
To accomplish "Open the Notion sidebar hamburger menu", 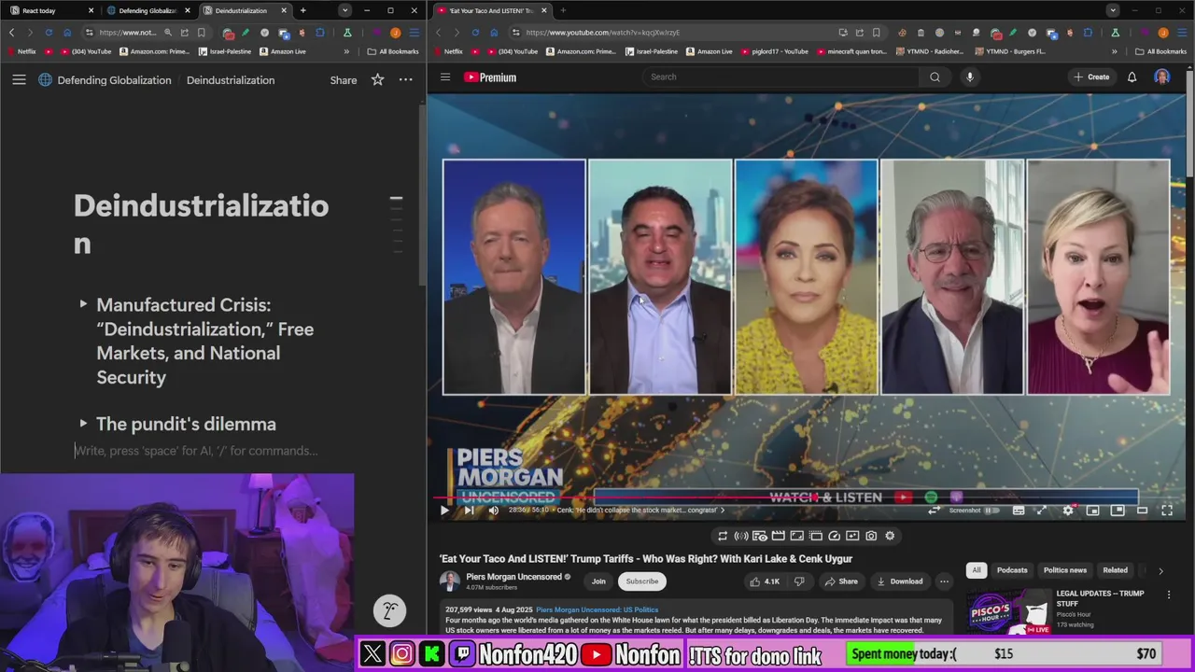I will 19,80.
